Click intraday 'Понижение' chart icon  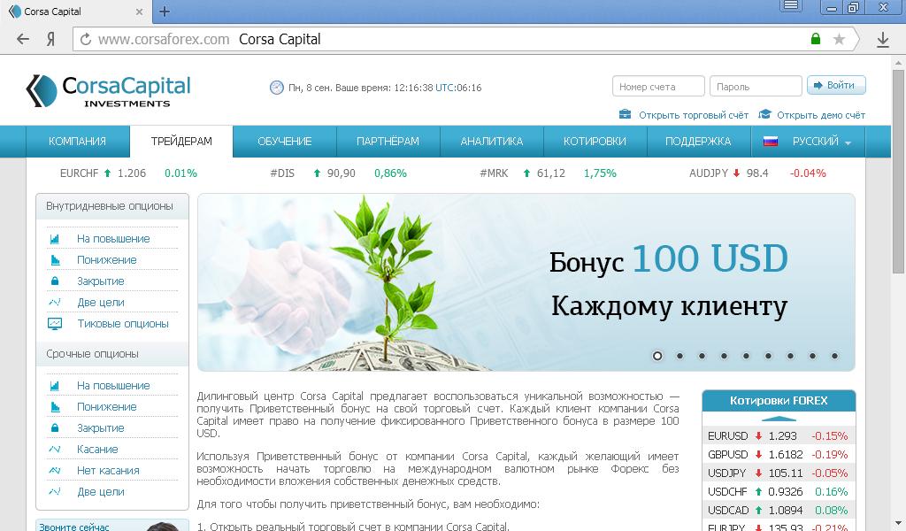[x=55, y=260]
